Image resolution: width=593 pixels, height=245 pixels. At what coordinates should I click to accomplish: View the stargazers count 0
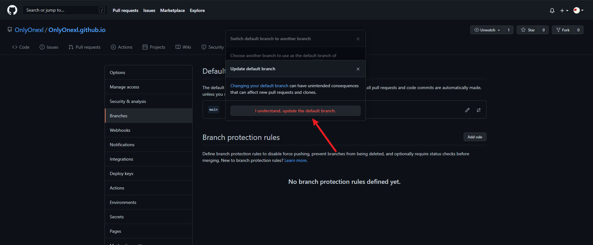[543, 30]
